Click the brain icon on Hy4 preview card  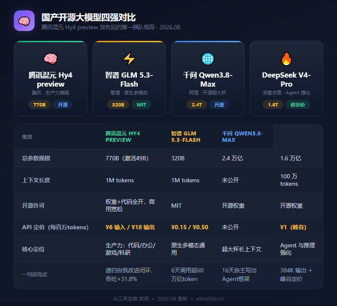pos(51,59)
